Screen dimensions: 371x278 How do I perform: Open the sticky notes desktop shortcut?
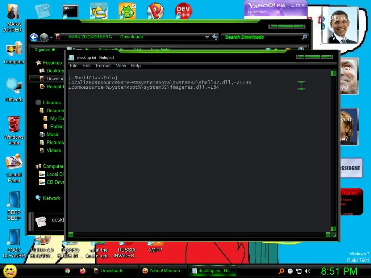coord(42,11)
